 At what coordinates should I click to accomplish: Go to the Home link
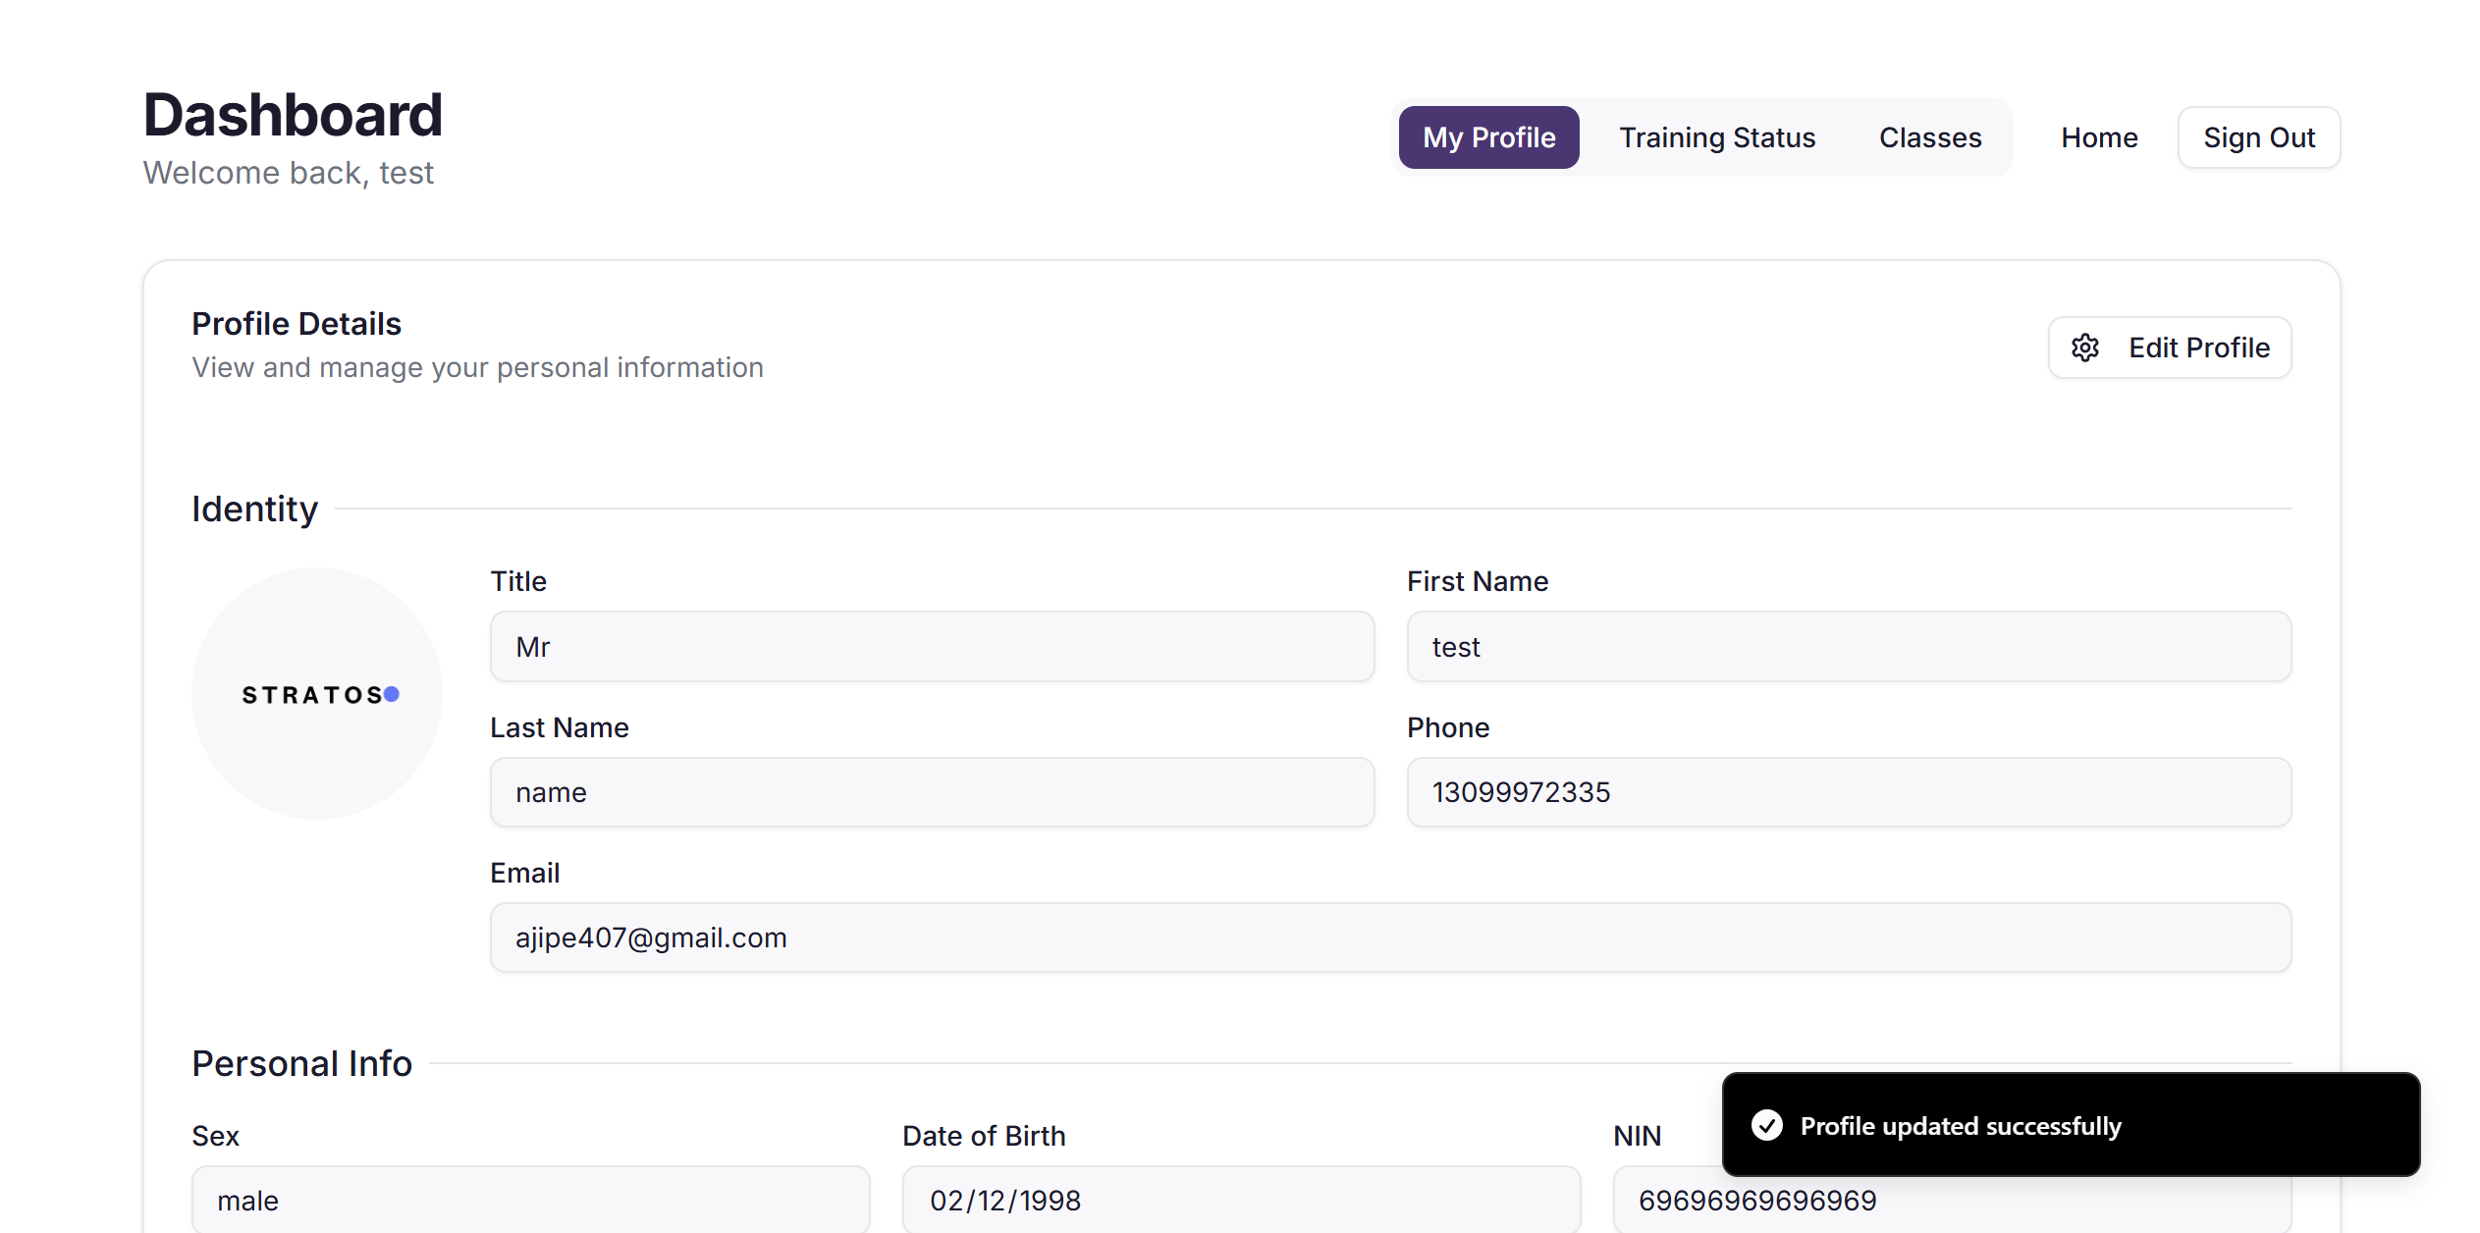[2098, 137]
